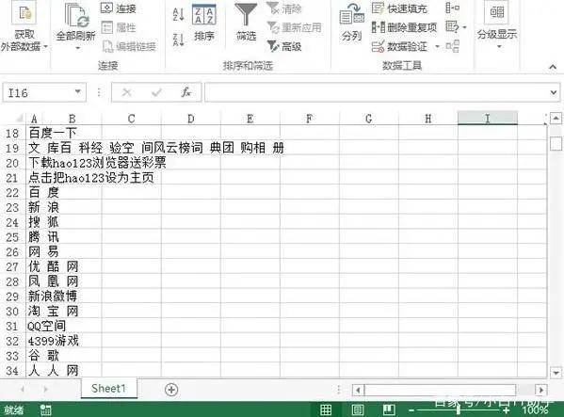
Task: Select column D header
Action: pyautogui.click(x=190, y=119)
